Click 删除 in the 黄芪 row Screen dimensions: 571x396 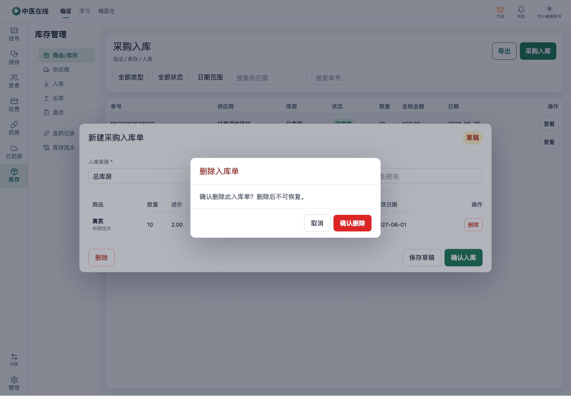tap(473, 225)
